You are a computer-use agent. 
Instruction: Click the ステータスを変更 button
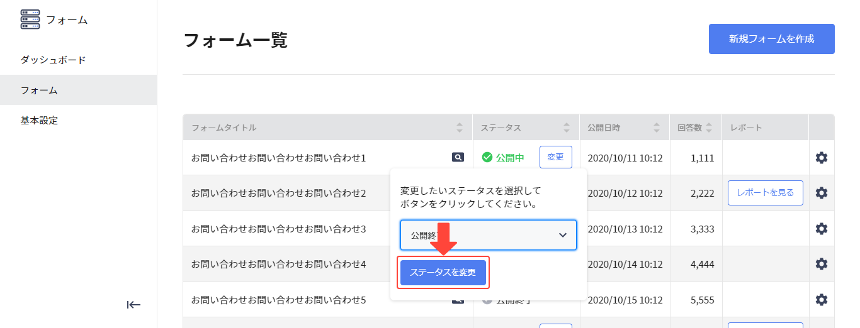point(443,273)
